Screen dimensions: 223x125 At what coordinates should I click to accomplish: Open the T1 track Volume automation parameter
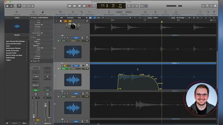[76, 69]
